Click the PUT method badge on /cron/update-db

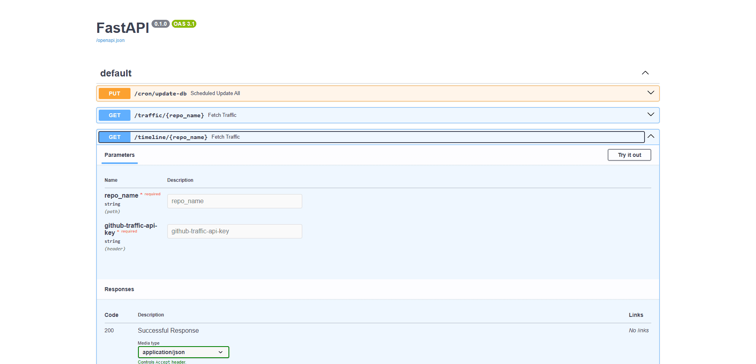click(114, 93)
